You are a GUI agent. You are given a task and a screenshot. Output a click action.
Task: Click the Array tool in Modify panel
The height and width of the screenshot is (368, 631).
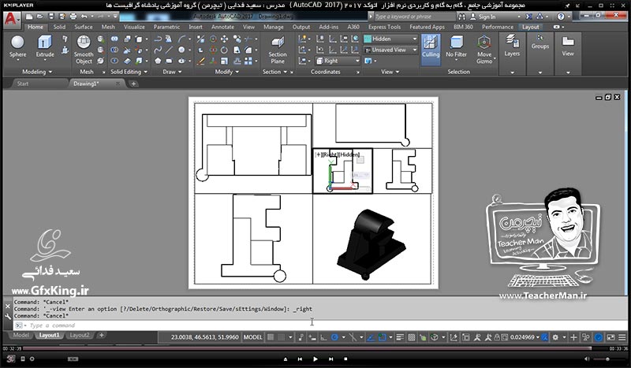pos(248,61)
